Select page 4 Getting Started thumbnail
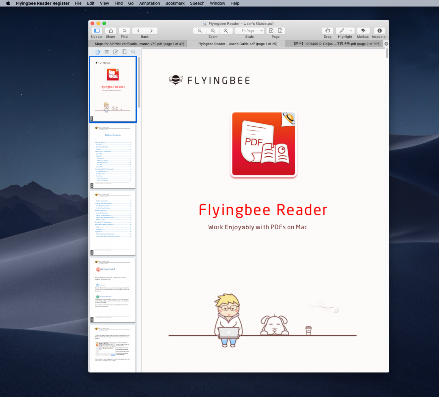439x397 pixels. (113, 290)
